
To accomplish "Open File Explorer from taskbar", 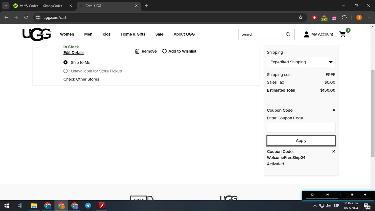I will pyautogui.click(x=34, y=206).
